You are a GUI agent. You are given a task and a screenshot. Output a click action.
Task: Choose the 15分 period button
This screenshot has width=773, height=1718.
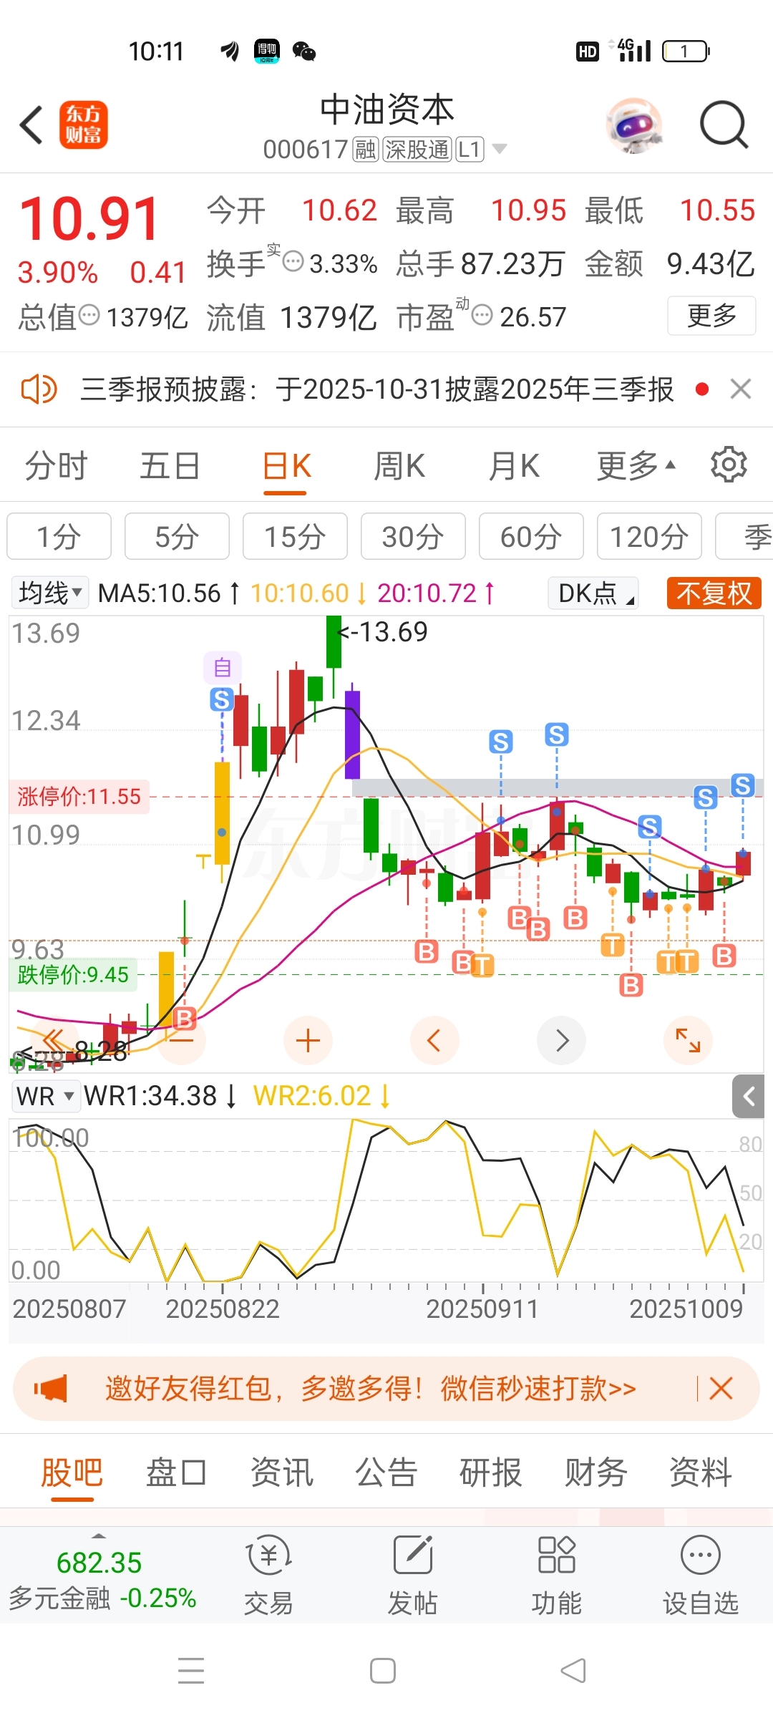pyautogui.click(x=295, y=536)
